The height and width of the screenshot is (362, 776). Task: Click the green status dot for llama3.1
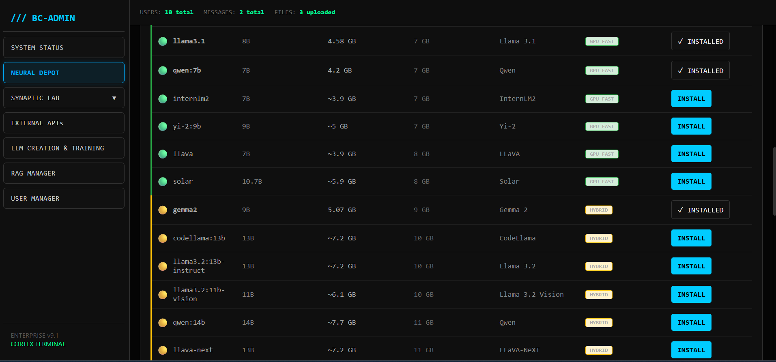(x=163, y=41)
